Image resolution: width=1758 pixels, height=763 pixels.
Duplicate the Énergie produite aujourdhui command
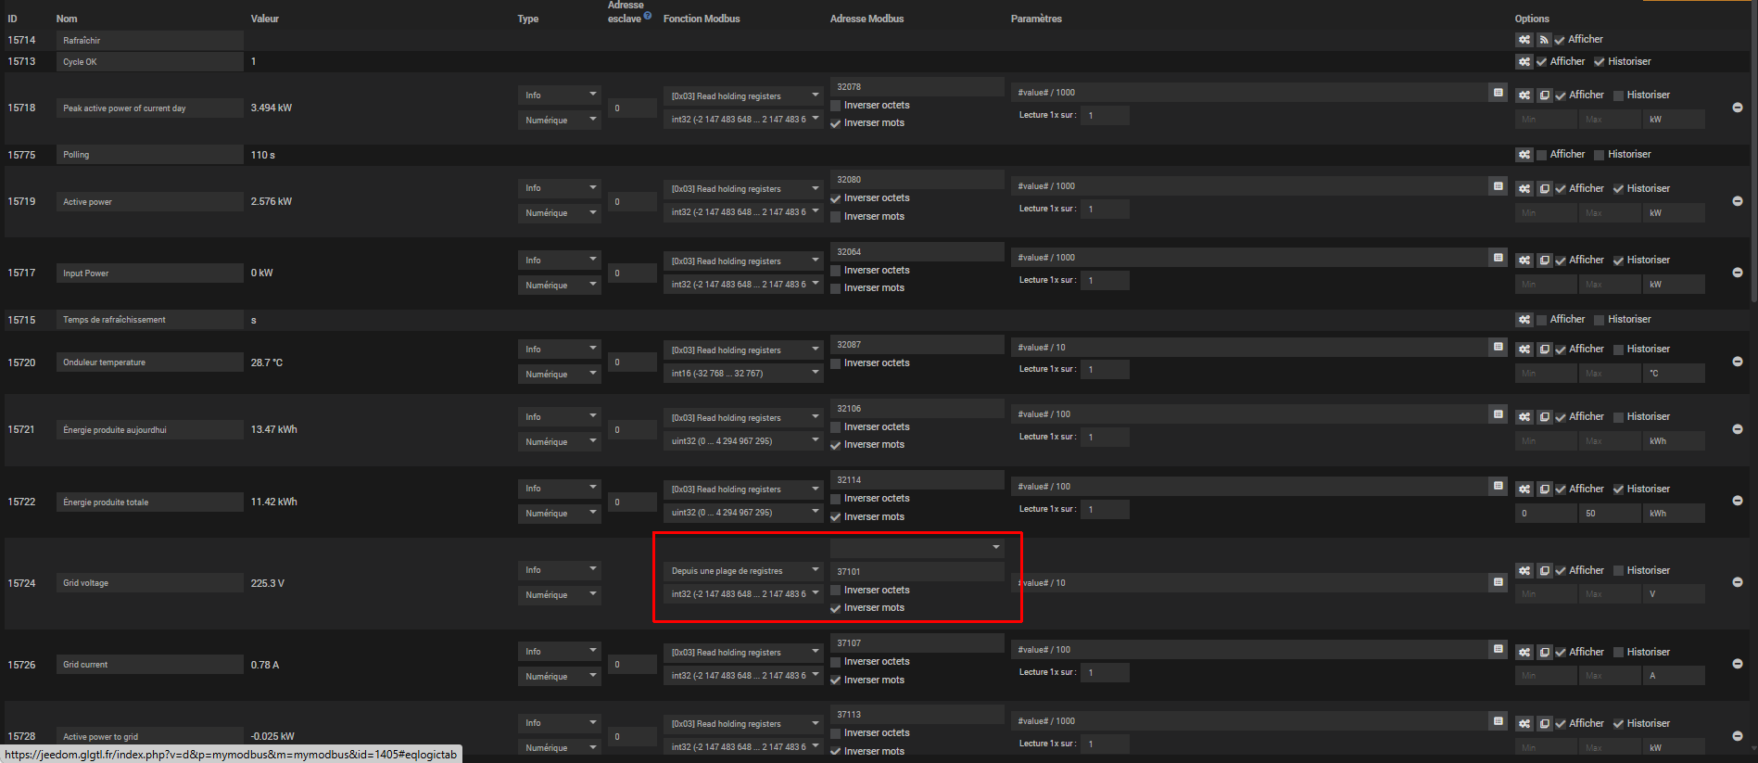click(1544, 417)
